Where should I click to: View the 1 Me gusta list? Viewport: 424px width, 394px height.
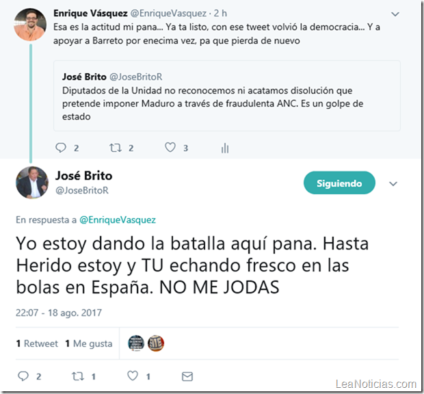(89, 343)
